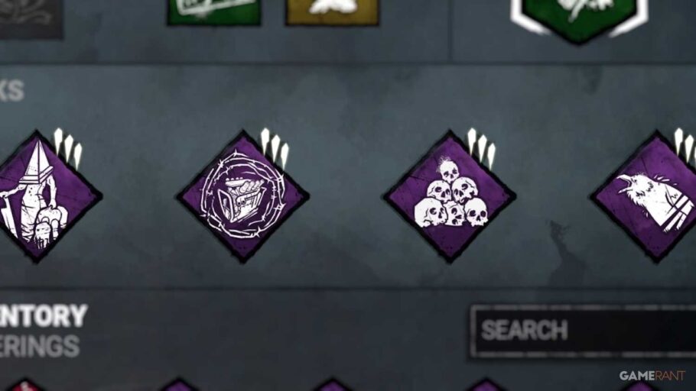This screenshot has width=696, height=391.
Task: Choose the skull pile perk
Action: point(450,196)
